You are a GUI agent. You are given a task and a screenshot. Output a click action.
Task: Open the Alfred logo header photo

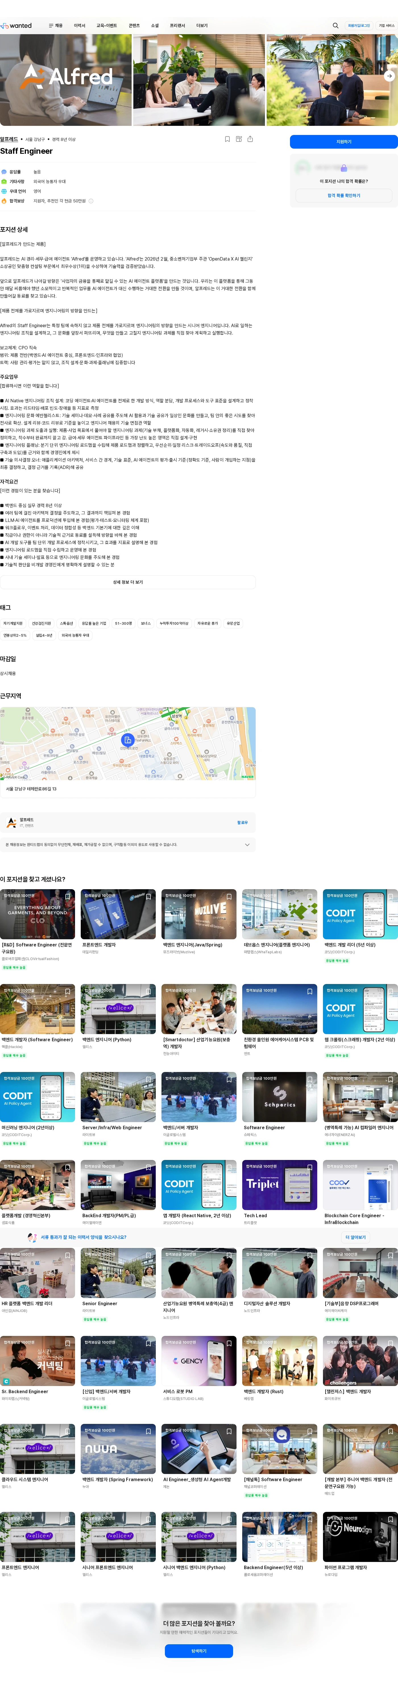(x=66, y=80)
